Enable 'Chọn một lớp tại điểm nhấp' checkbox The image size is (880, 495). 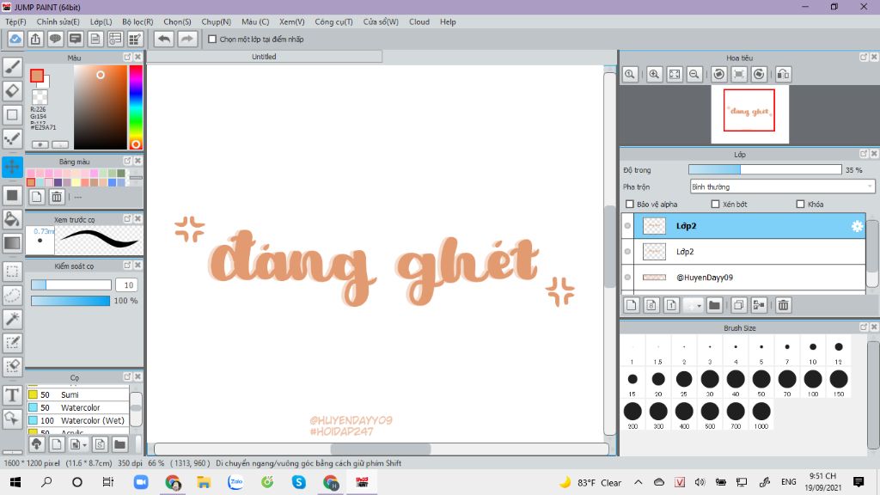click(x=212, y=40)
